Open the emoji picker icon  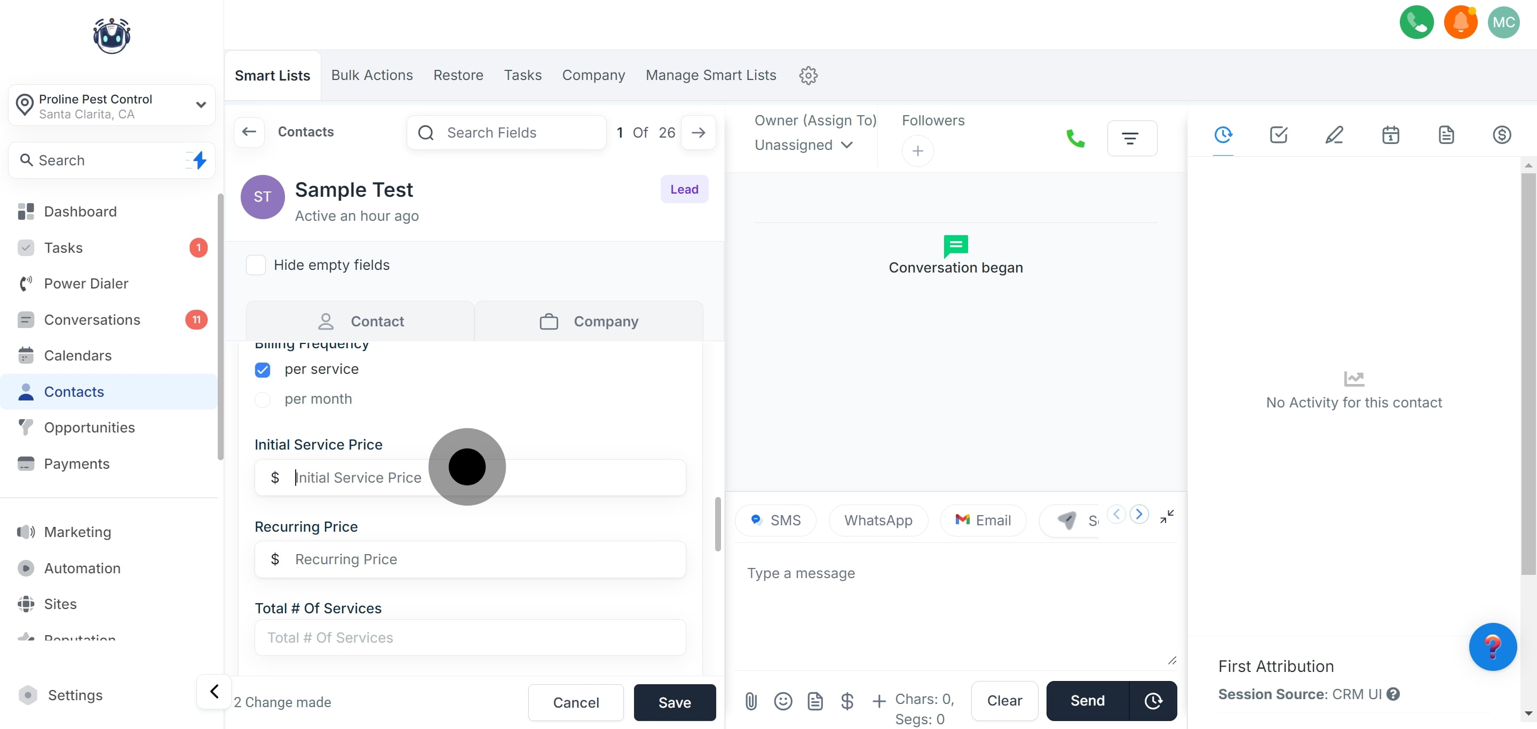783,701
